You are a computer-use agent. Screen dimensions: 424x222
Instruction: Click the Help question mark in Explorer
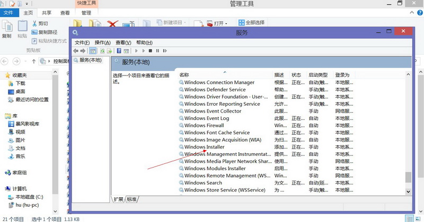pos(420,13)
